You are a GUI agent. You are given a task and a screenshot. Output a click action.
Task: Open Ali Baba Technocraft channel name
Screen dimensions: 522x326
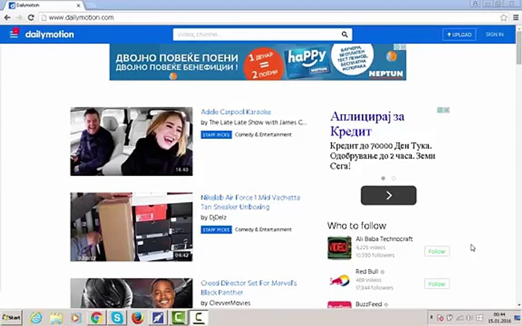pyautogui.click(x=384, y=239)
